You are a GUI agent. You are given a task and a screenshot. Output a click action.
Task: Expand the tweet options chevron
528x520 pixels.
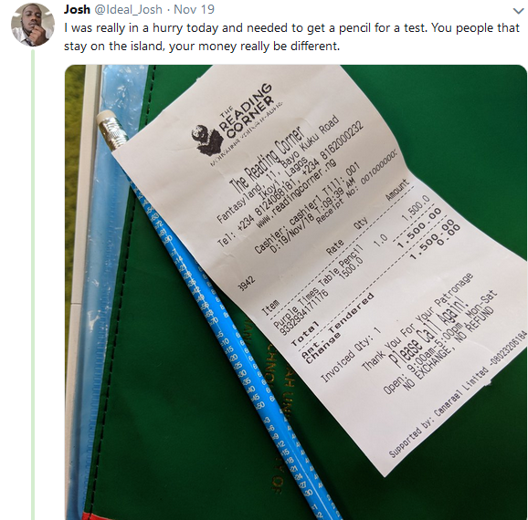[x=518, y=11]
